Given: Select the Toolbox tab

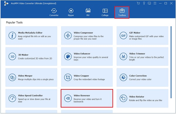Looking at the screenshot, I should pos(122,12).
